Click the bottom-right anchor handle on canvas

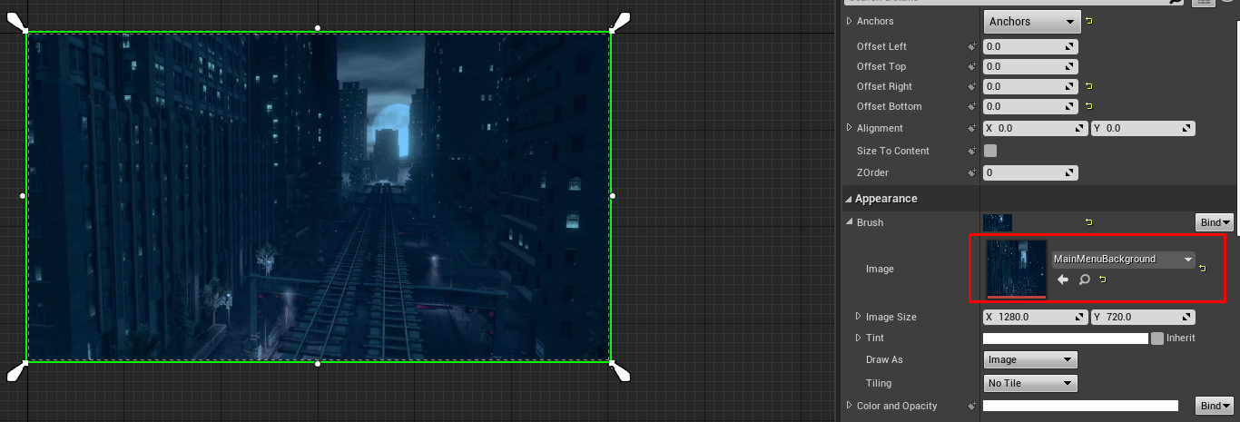pyautogui.click(x=620, y=370)
